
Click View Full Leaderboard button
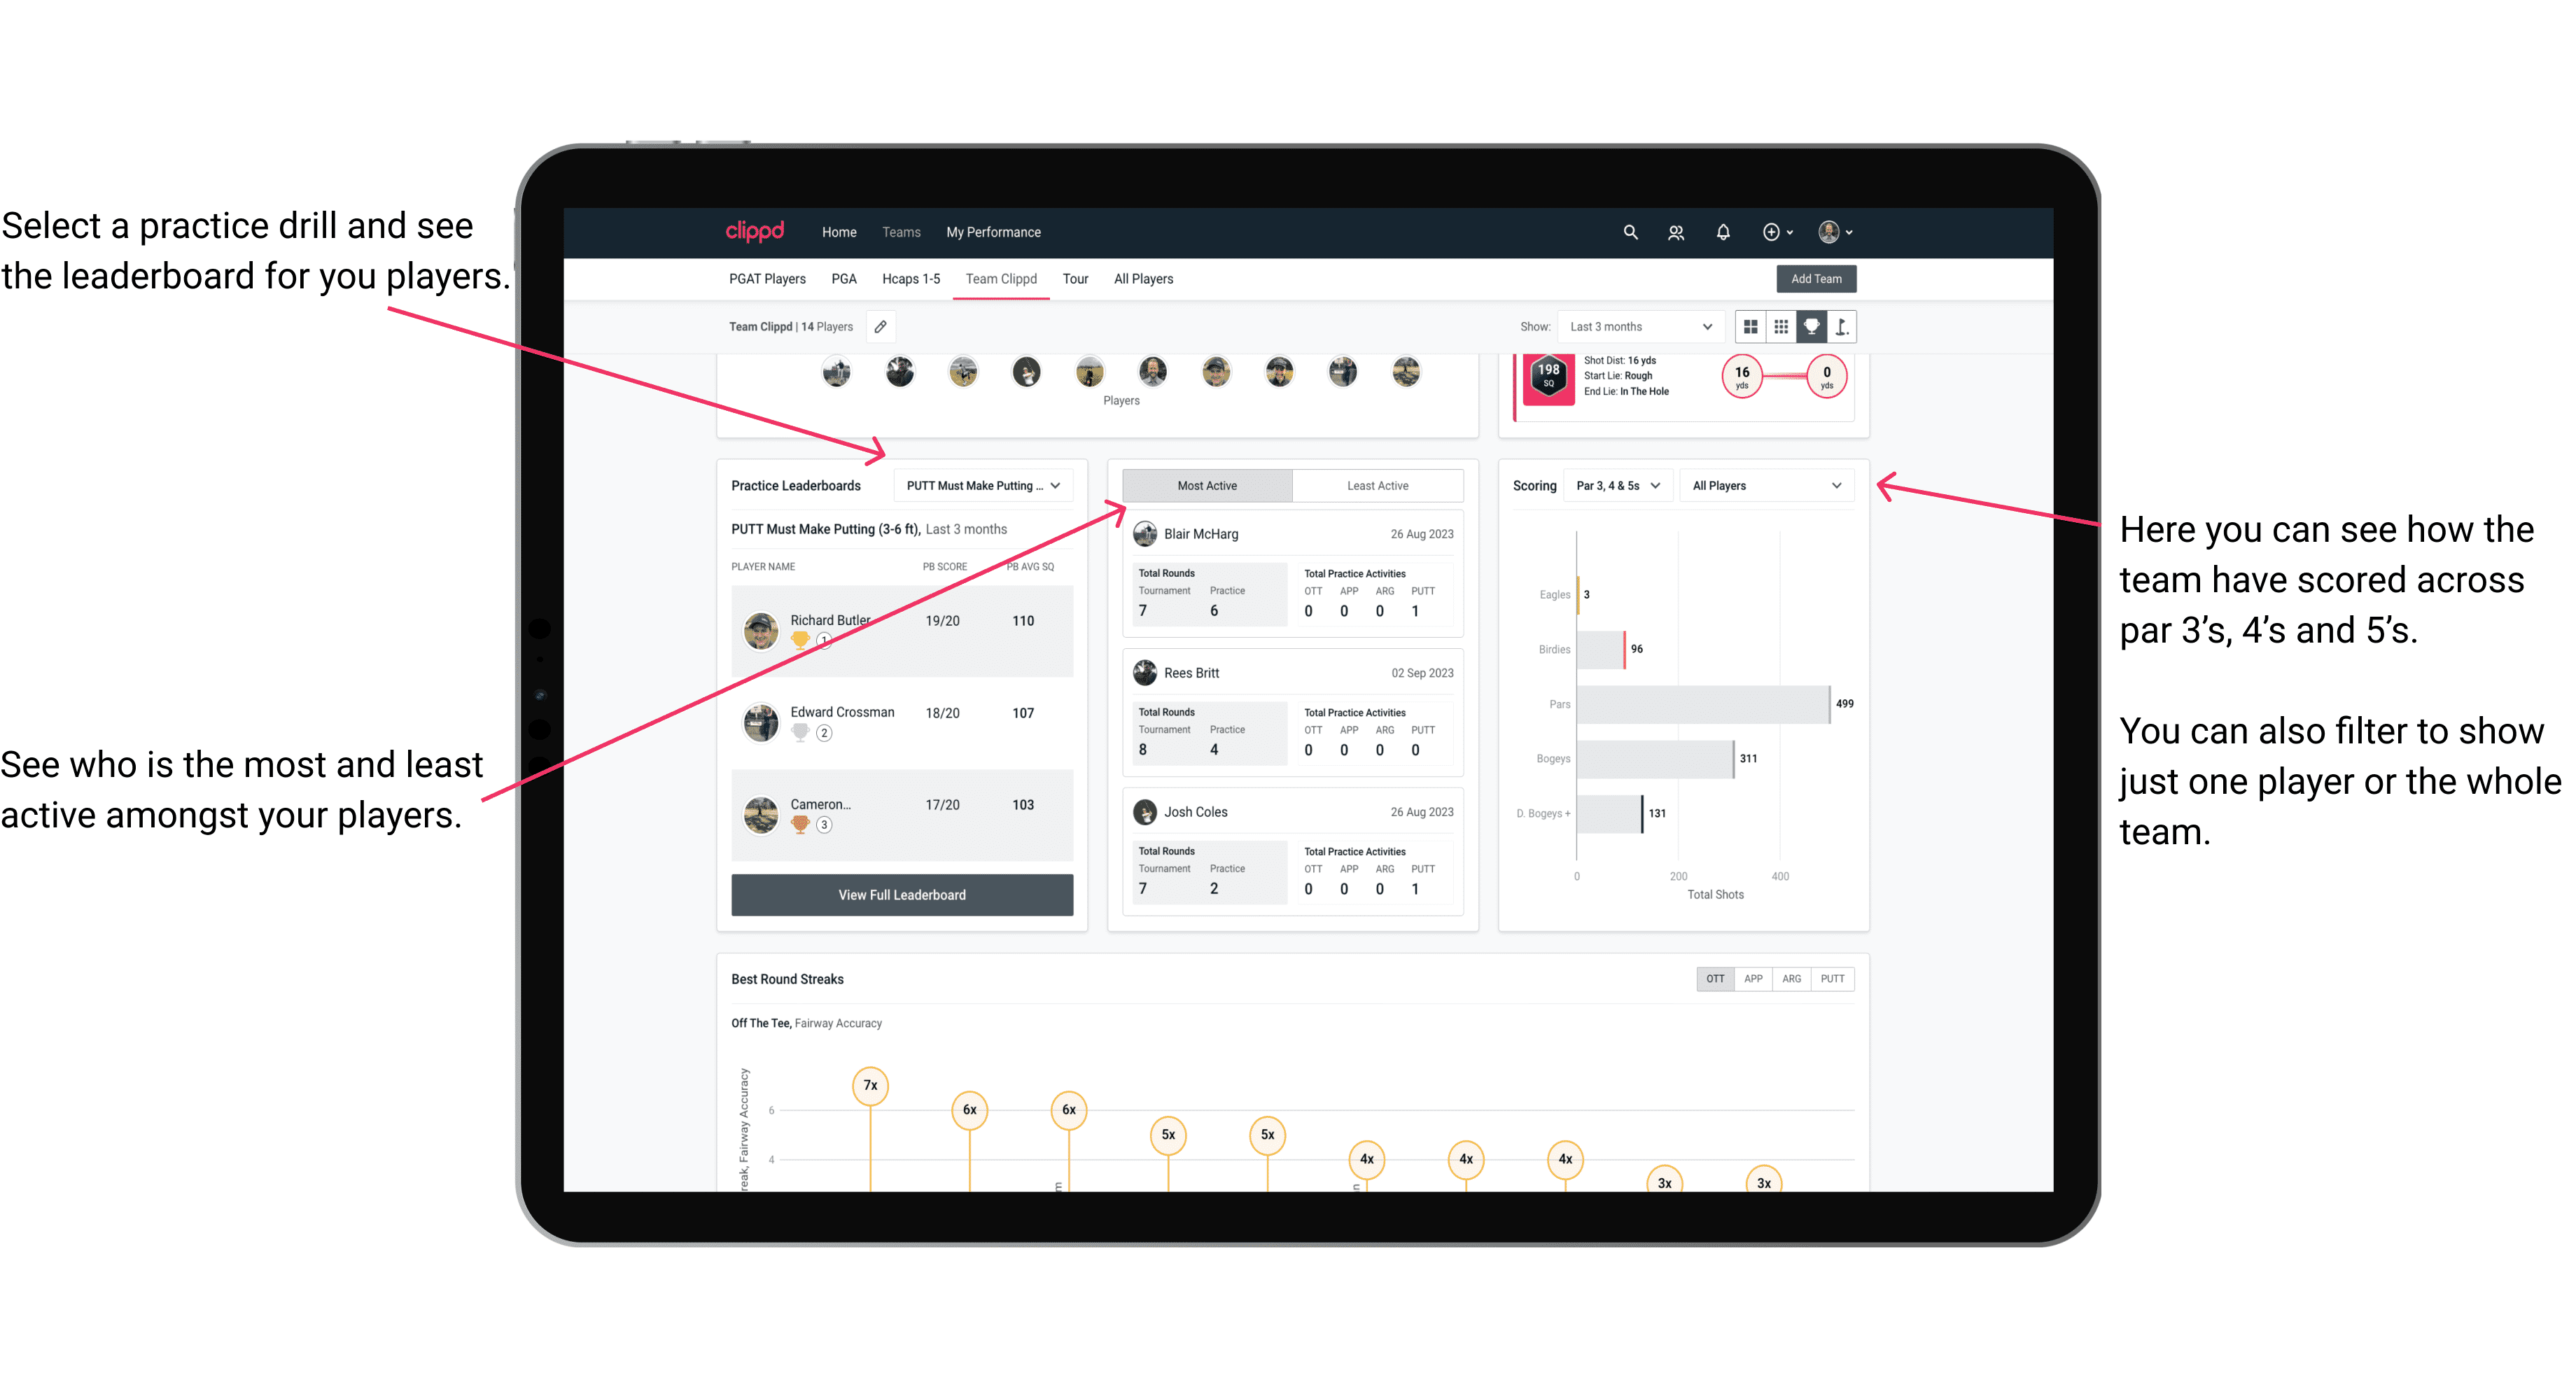(x=901, y=895)
